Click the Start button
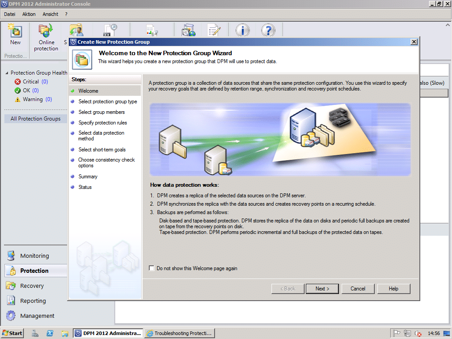452x339 pixels. click(x=12, y=333)
